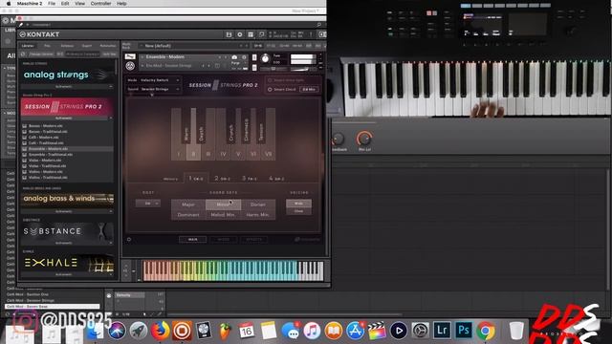Open Photoshop icon in dock
The width and height of the screenshot is (612, 344).
point(463,331)
